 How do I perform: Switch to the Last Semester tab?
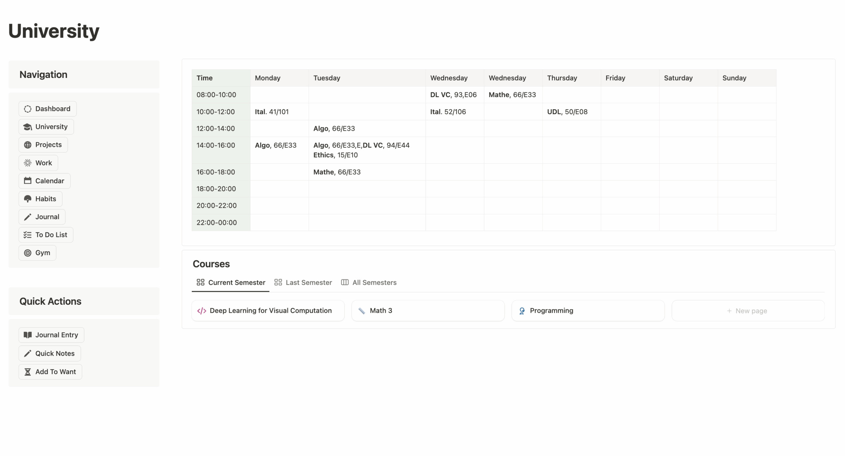303,282
